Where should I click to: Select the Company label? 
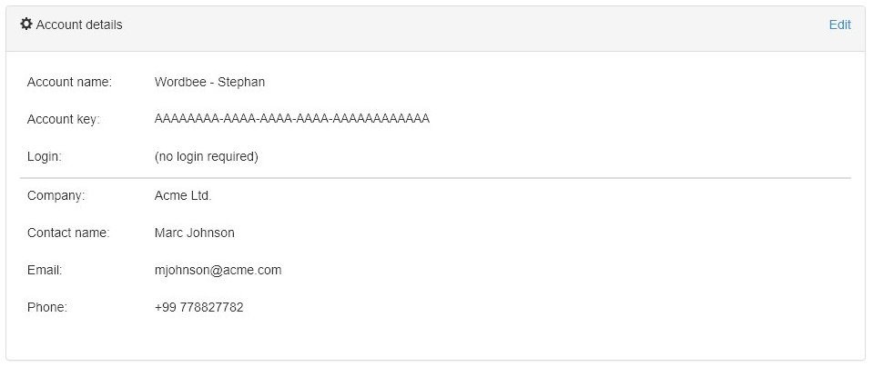click(56, 194)
